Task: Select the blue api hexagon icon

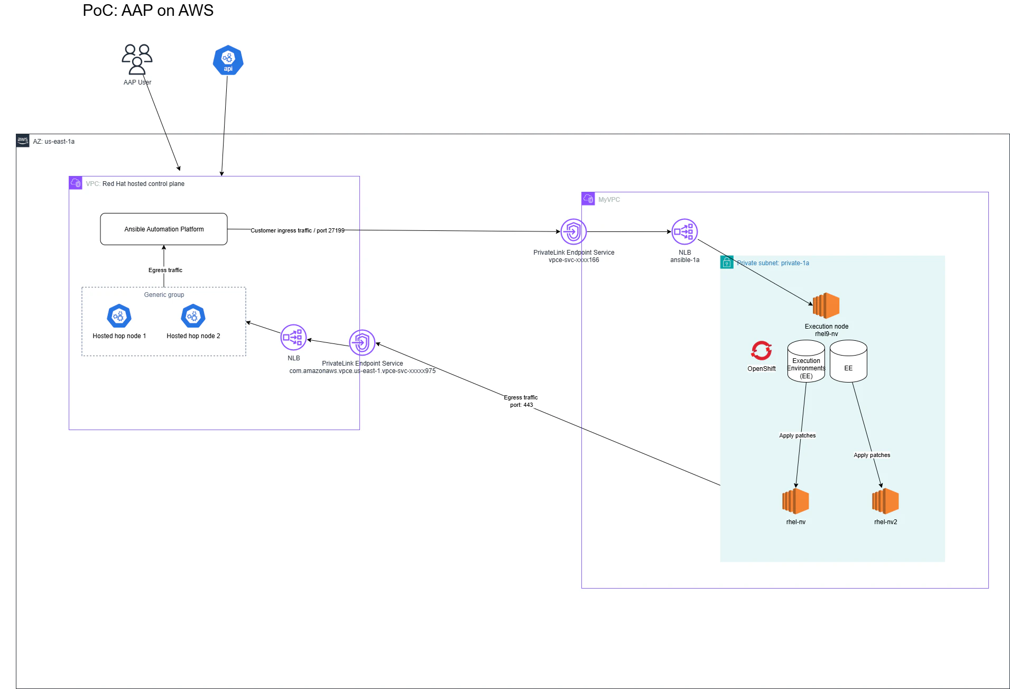Action: (228, 60)
